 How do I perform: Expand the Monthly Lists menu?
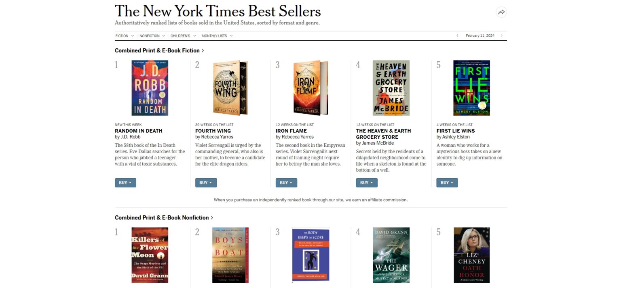pyautogui.click(x=217, y=36)
